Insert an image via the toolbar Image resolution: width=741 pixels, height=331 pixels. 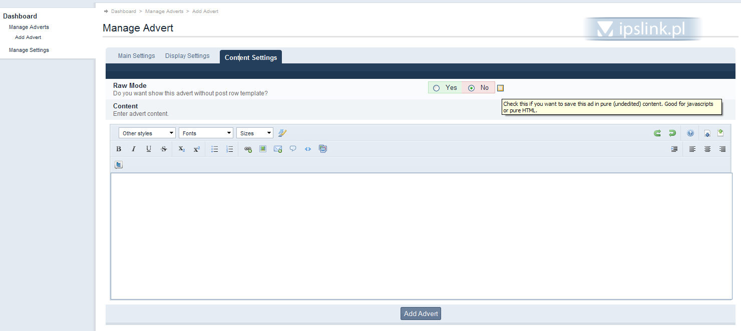pyautogui.click(x=263, y=149)
